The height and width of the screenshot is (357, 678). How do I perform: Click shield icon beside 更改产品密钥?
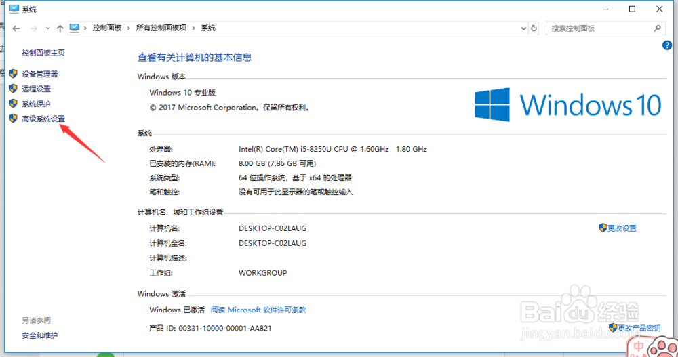click(x=613, y=328)
